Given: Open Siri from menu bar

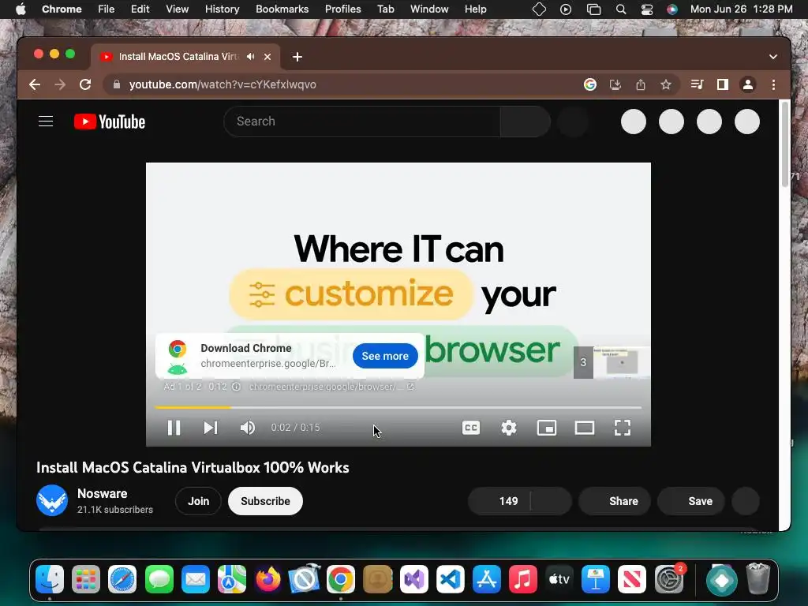Looking at the screenshot, I should tap(672, 9).
